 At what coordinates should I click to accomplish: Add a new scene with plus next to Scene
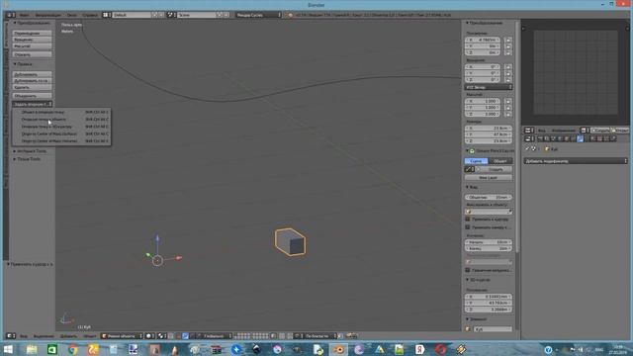coord(220,15)
